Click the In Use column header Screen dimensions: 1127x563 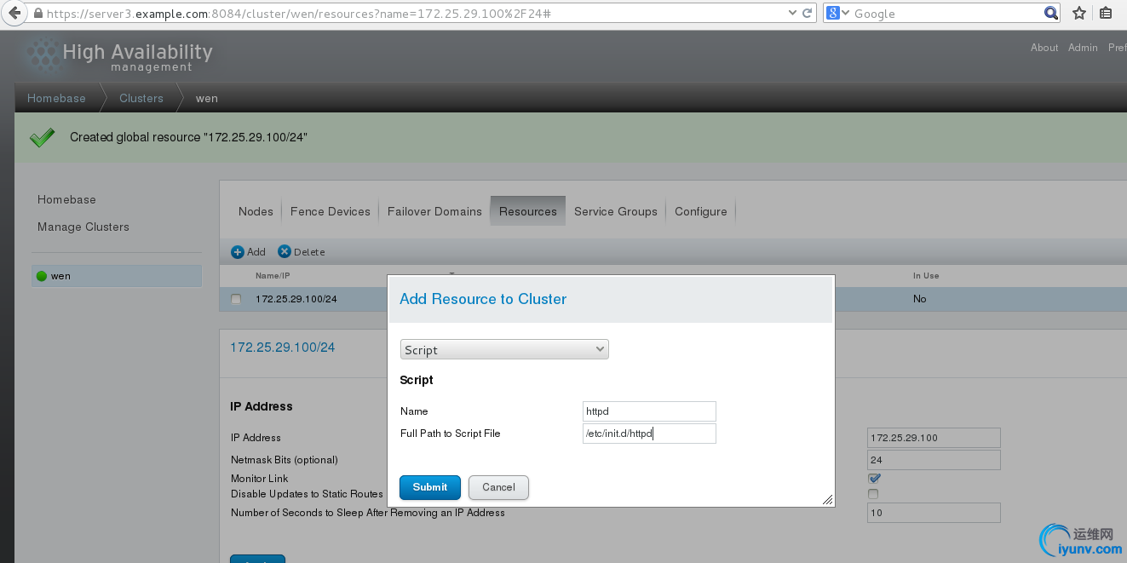click(x=926, y=276)
